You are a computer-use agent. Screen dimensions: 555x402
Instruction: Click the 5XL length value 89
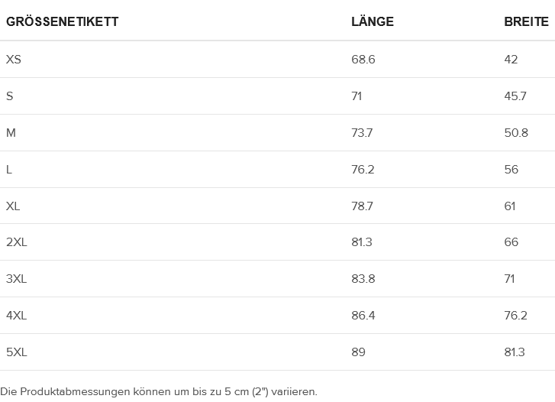click(x=358, y=352)
